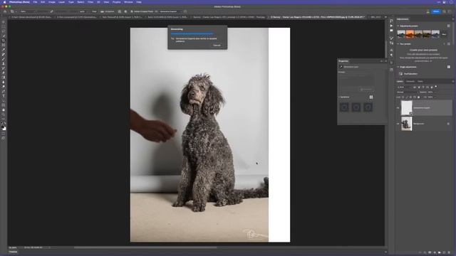The image size is (456, 256).
Task: Click the foreground/background color swatches
Action: click(x=4, y=127)
